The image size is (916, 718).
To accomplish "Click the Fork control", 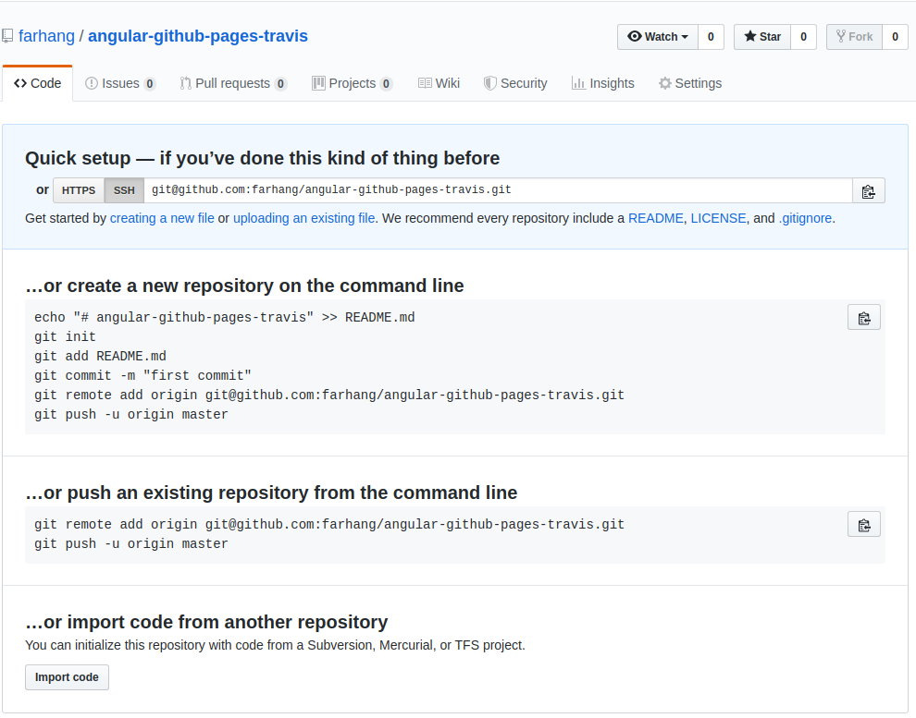I will (853, 36).
